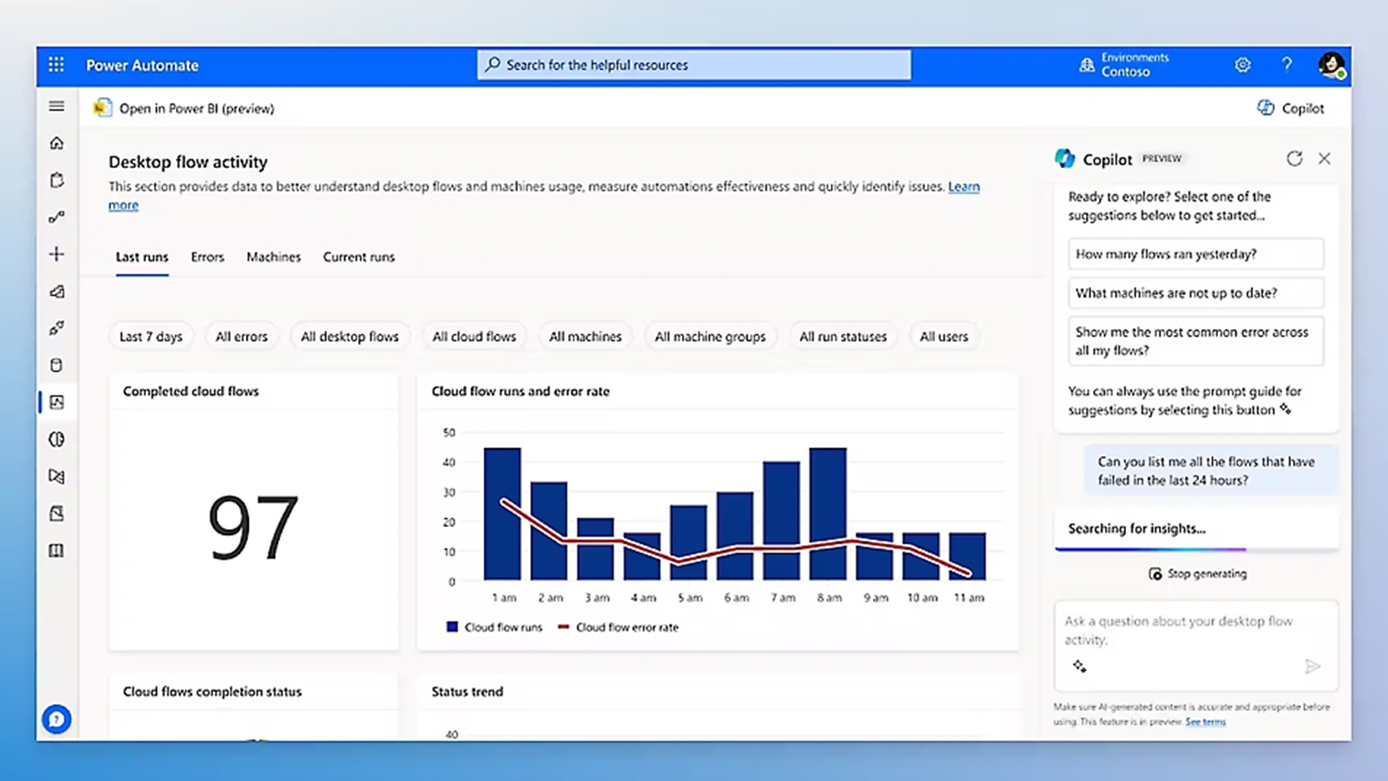Open the prompt guide sparkle in input box
Image resolution: width=1388 pixels, height=781 pixels.
(x=1079, y=666)
